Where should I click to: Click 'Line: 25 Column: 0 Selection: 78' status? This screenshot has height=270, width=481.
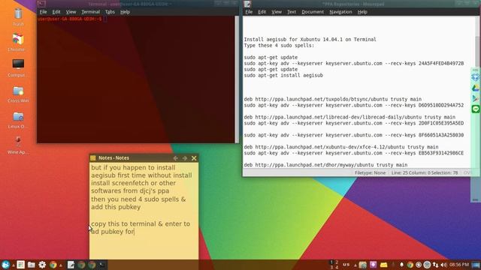425,173
